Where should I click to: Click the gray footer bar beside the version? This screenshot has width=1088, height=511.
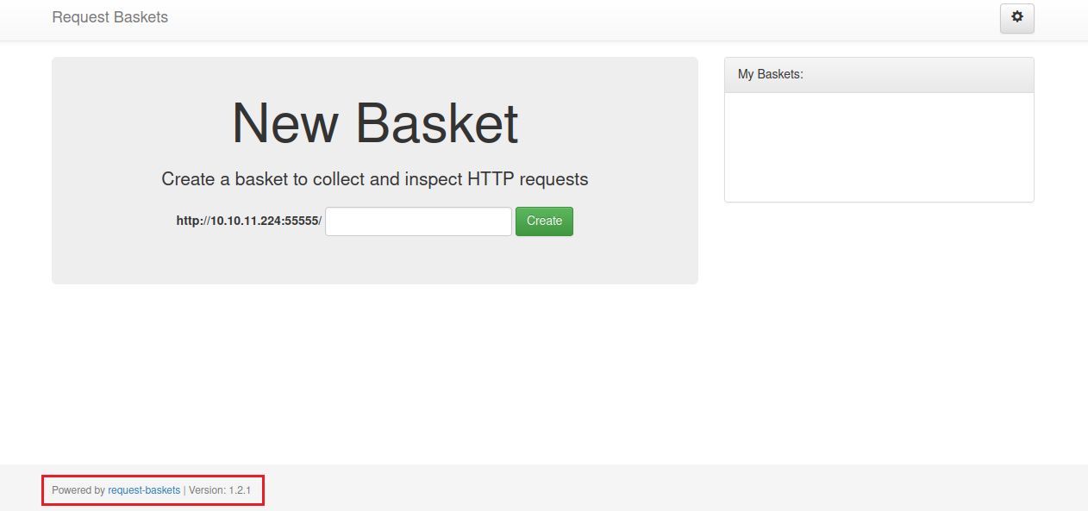(672, 488)
